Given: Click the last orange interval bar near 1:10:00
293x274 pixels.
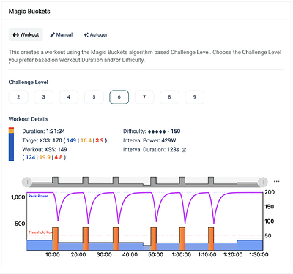Looking at the screenshot, I should pyautogui.click(x=211, y=239).
